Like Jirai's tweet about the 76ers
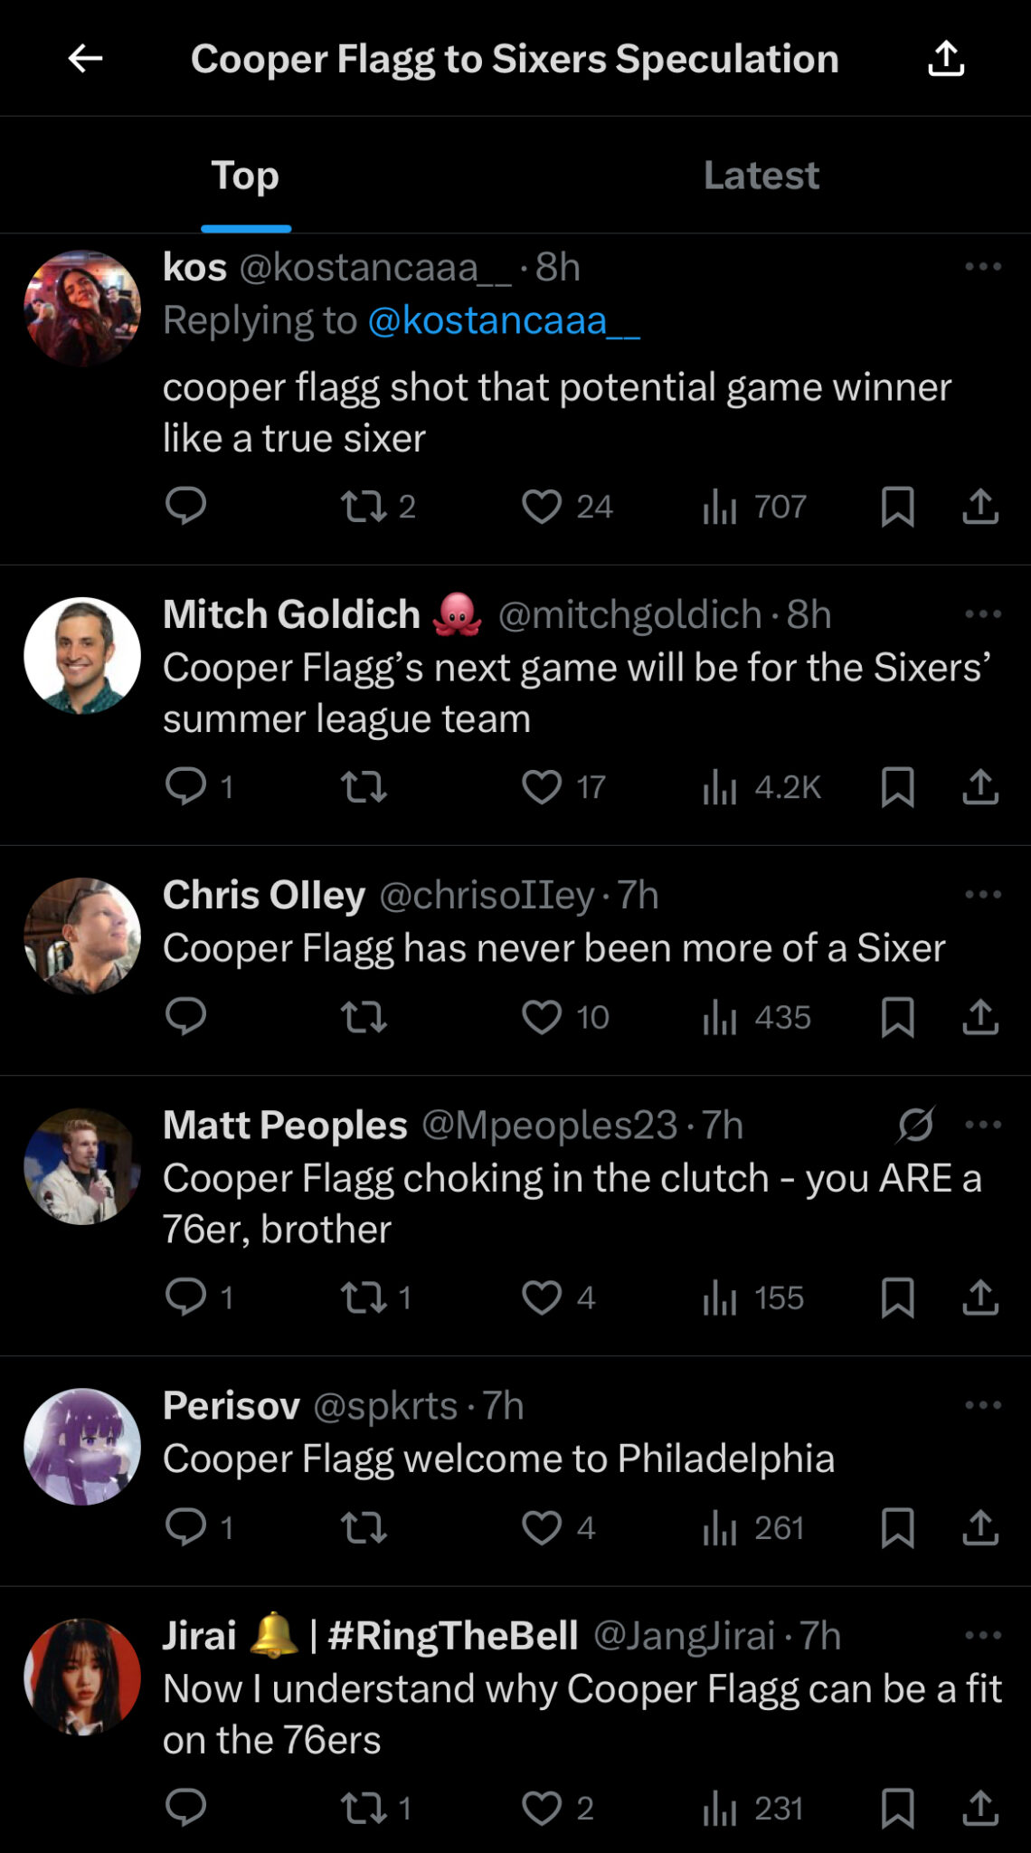 (542, 1808)
